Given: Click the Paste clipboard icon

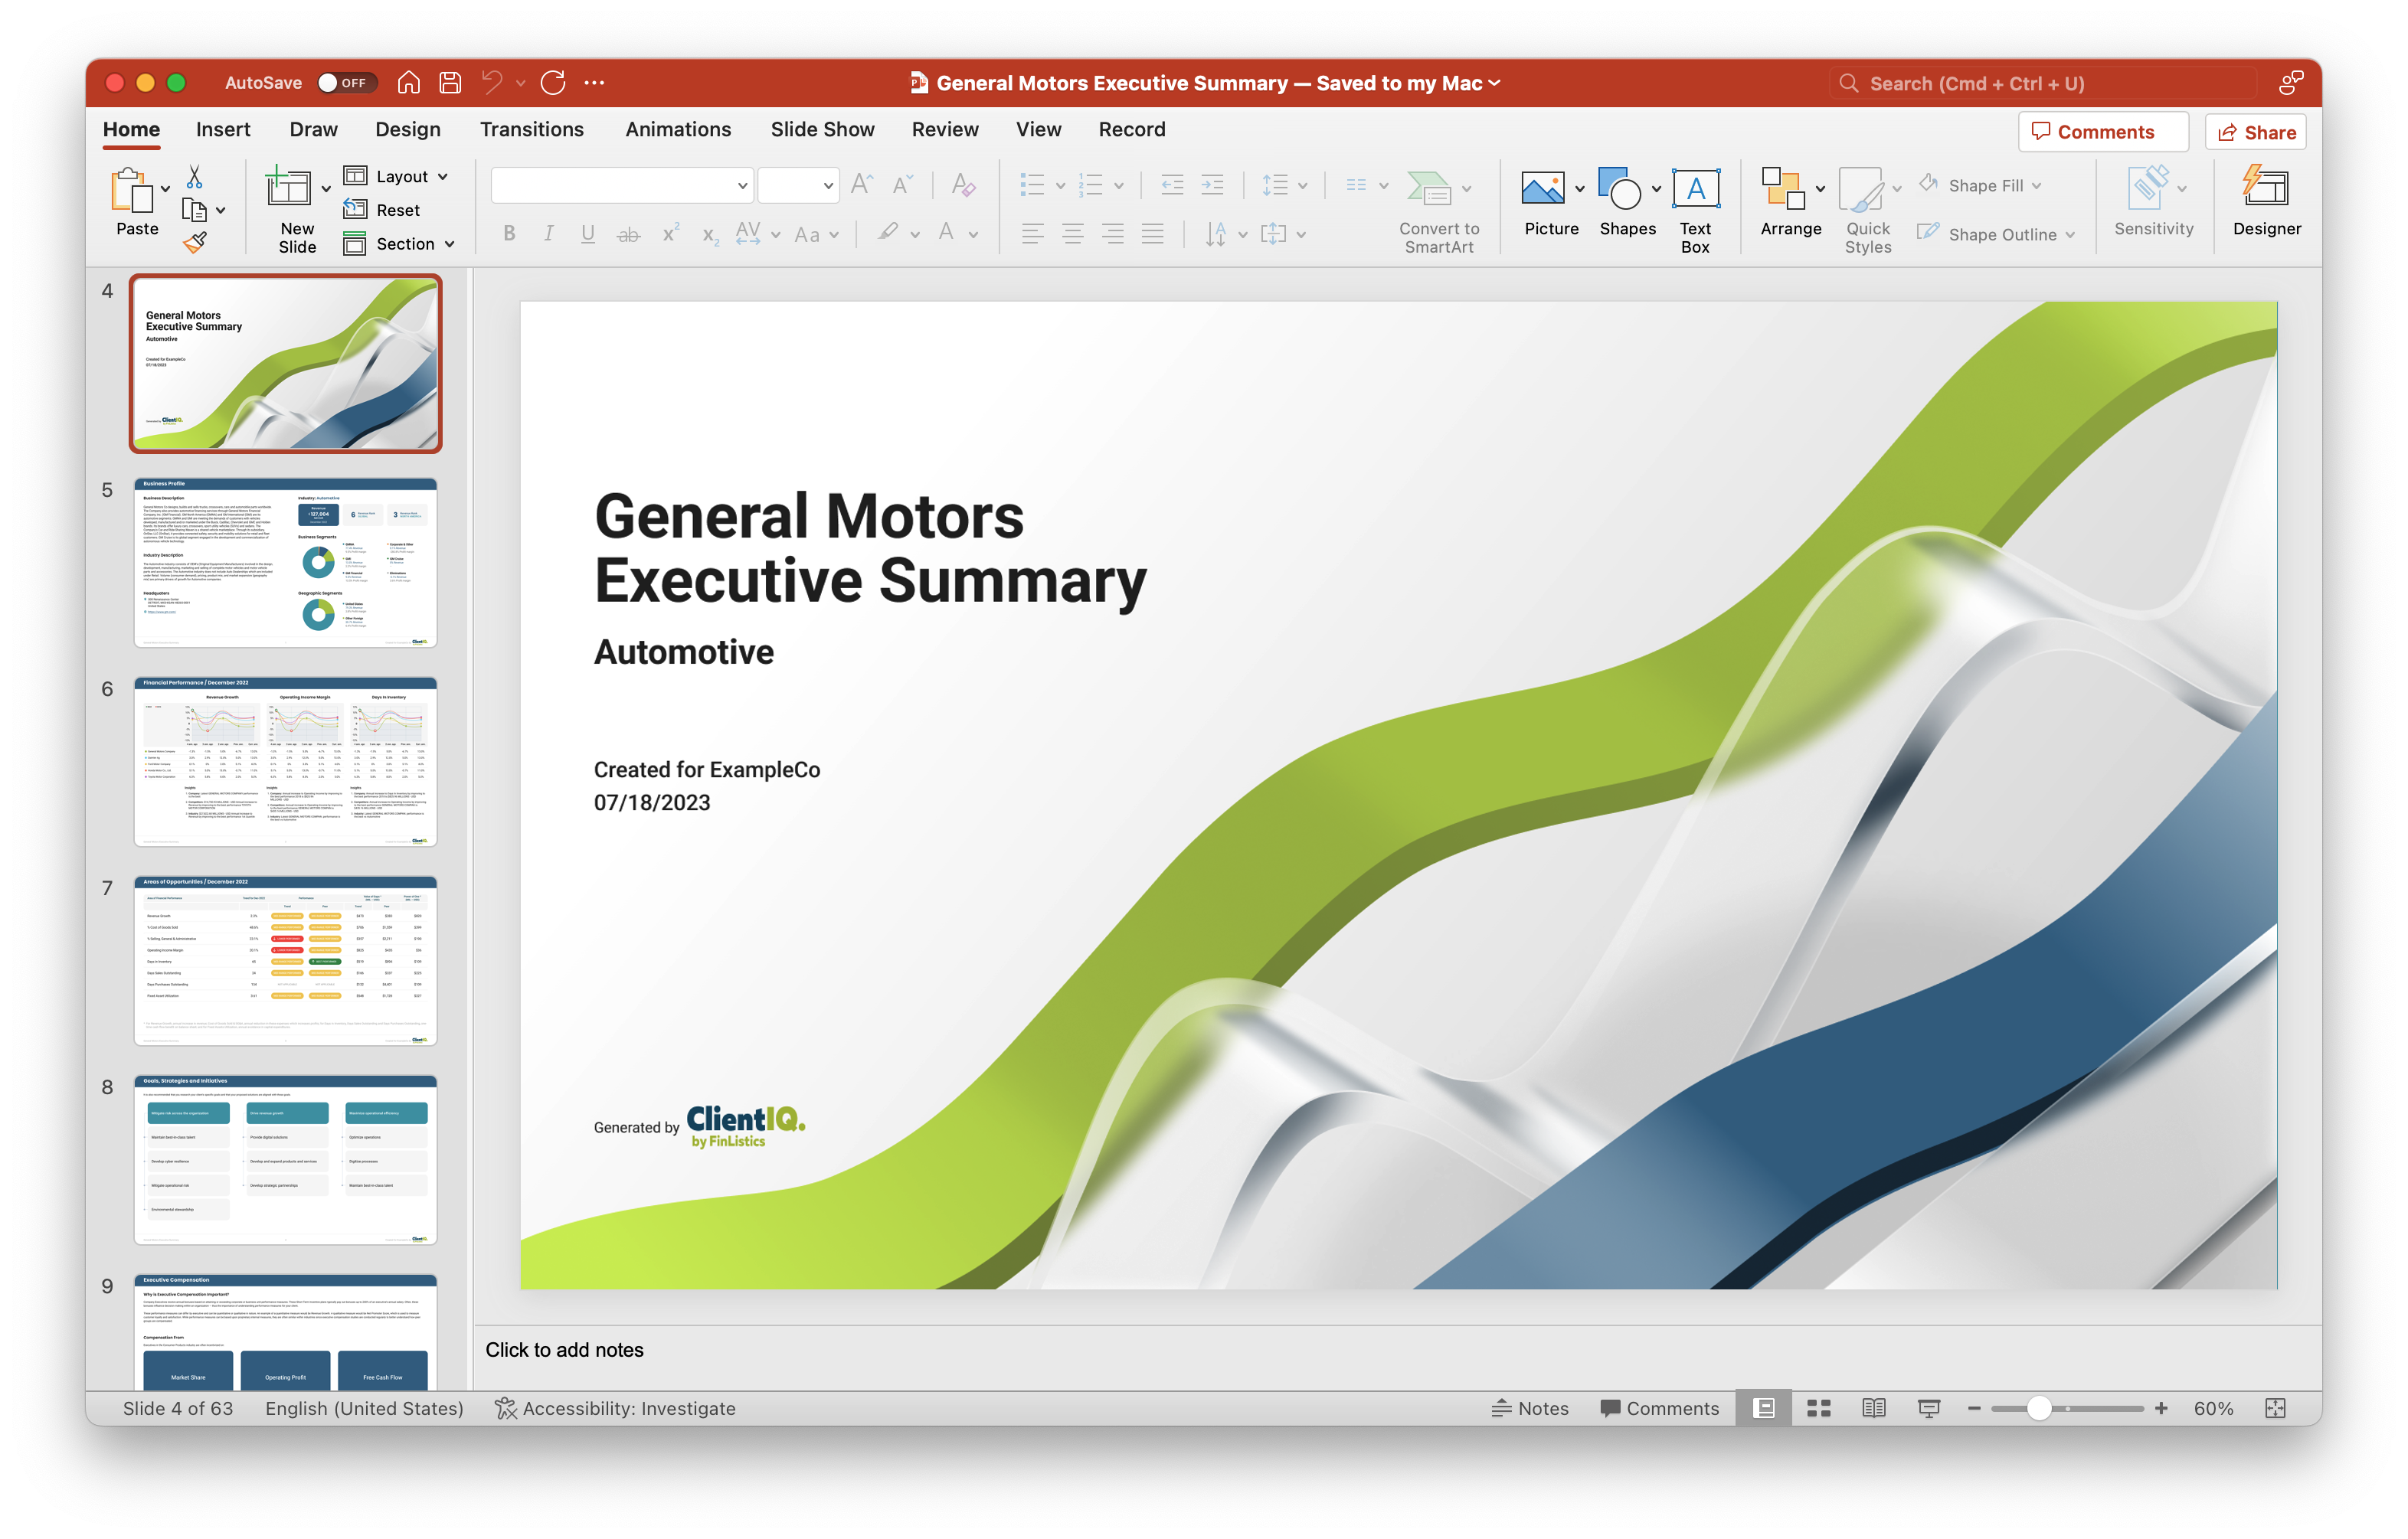Looking at the screenshot, I should click(132, 190).
